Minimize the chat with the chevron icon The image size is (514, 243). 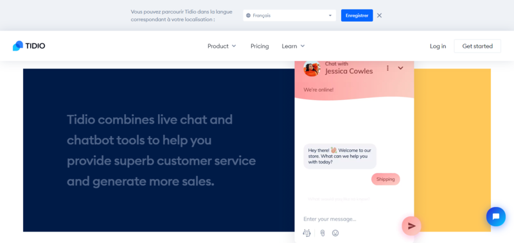tap(400, 68)
